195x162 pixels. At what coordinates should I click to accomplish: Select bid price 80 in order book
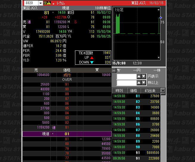pyautogui.click(x=67, y=144)
